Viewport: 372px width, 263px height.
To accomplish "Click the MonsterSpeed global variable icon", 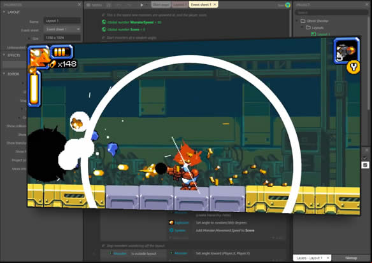I will tap(104, 22).
